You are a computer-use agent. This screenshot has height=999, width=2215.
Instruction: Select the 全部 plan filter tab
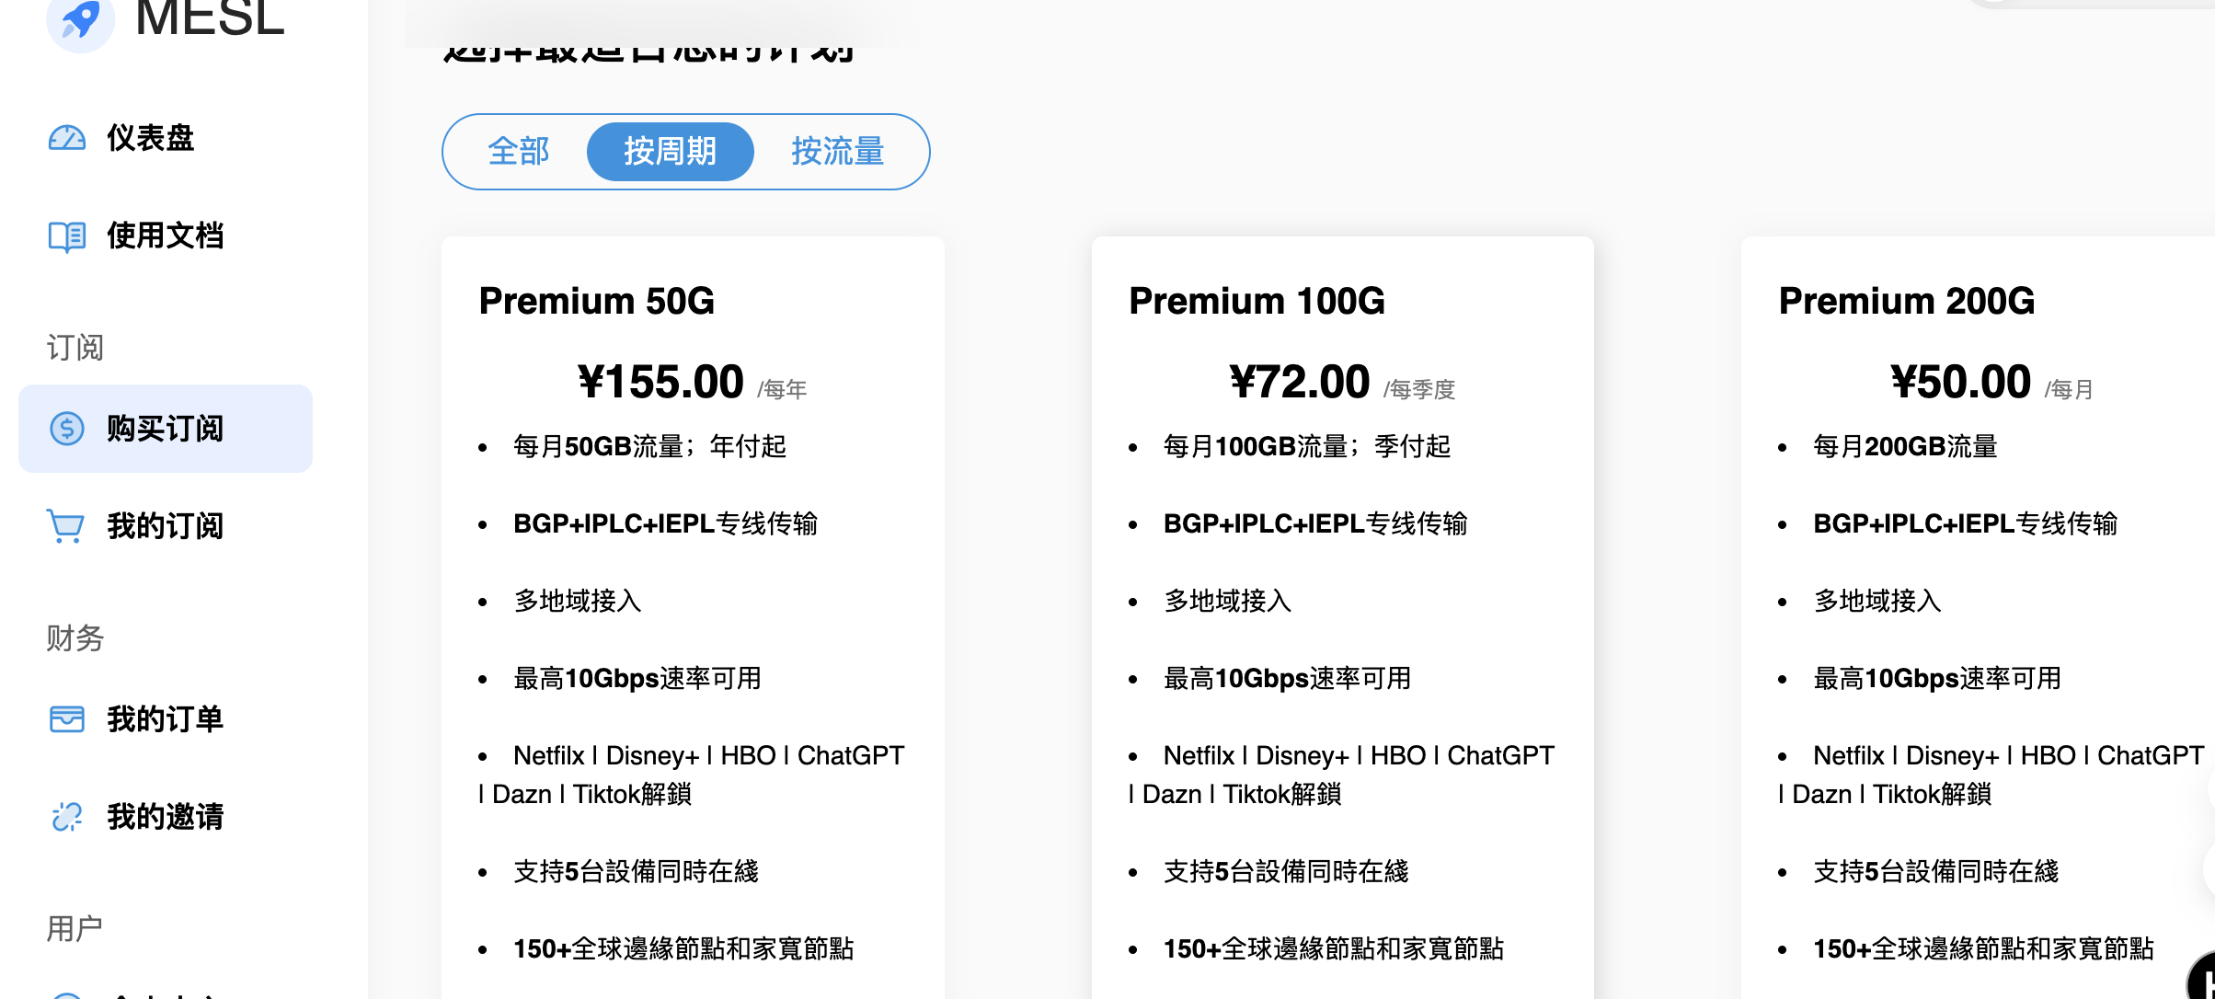(519, 152)
